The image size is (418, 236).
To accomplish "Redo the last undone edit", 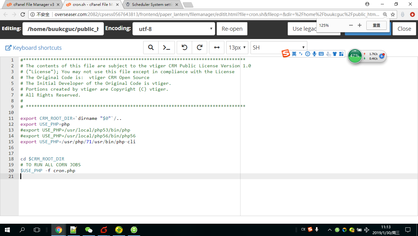I will tap(199, 48).
